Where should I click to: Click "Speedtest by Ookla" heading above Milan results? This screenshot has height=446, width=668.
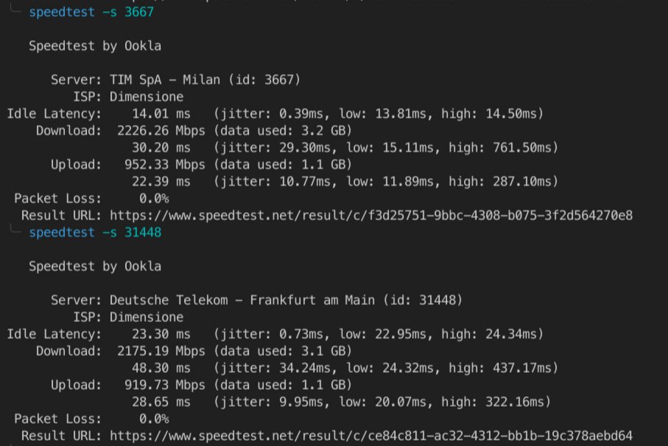[x=95, y=46]
